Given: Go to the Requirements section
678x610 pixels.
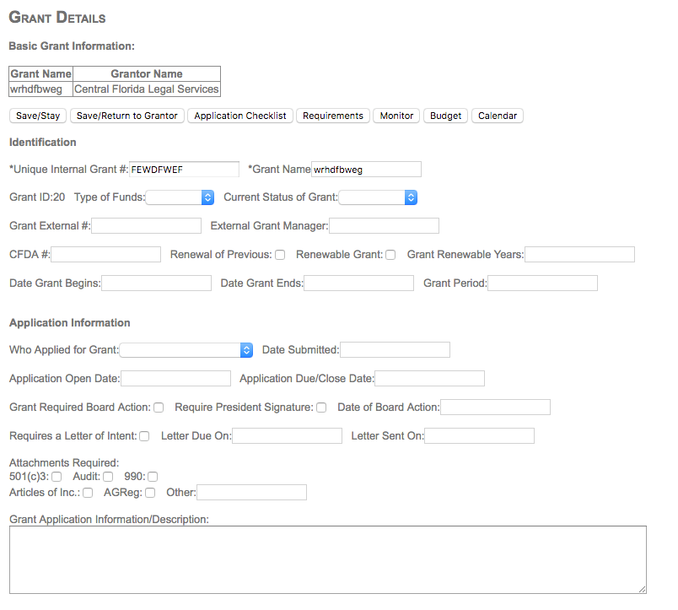Looking at the screenshot, I should coord(332,116).
